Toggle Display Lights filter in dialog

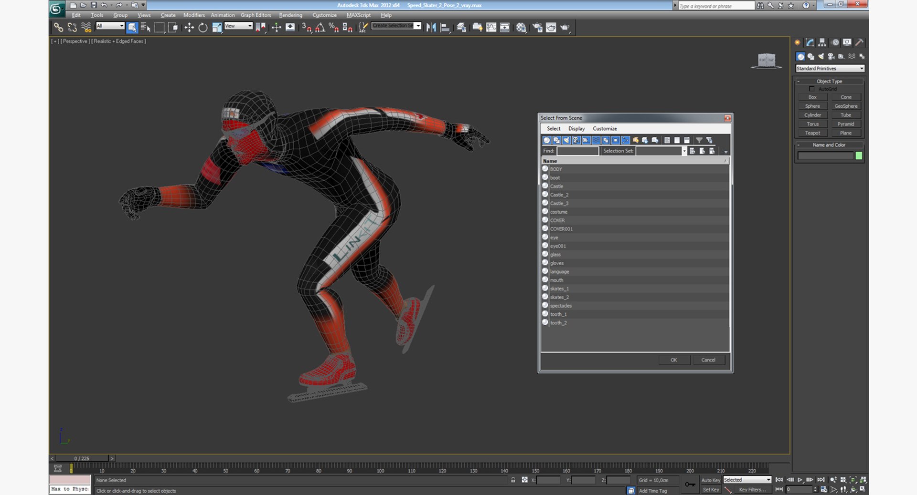[566, 140]
